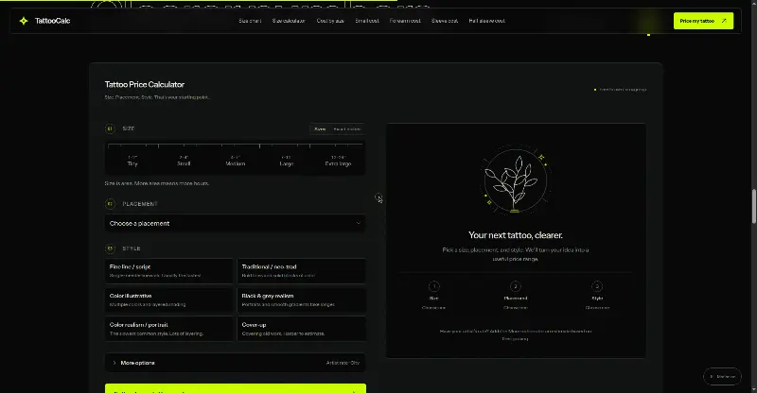Click the size ruler scale above size options

(x=235, y=145)
